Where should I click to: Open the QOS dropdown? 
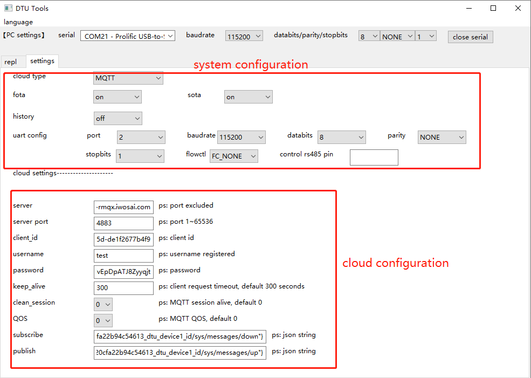[102, 320]
